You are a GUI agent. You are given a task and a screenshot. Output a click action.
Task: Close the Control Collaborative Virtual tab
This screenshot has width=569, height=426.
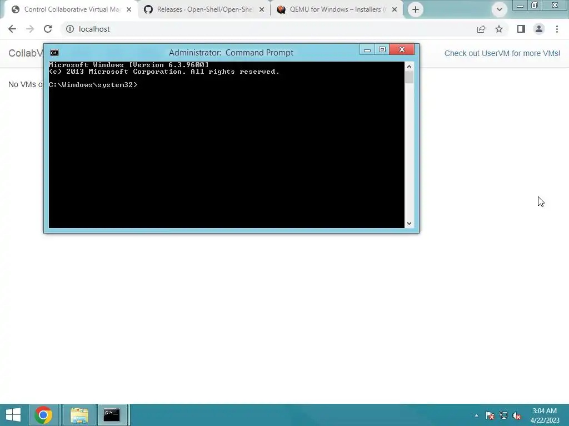(129, 9)
